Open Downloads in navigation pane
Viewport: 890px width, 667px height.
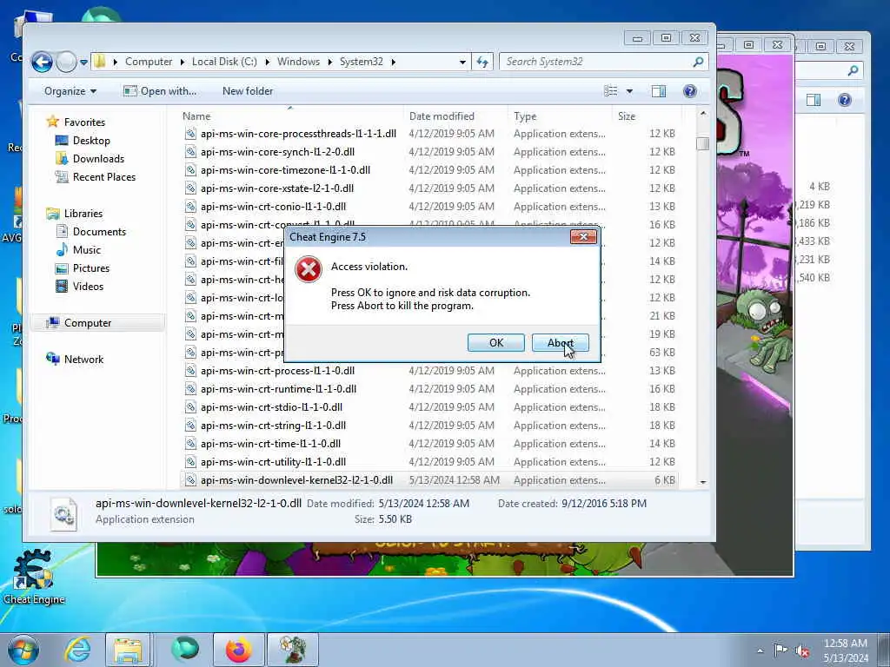[98, 158]
